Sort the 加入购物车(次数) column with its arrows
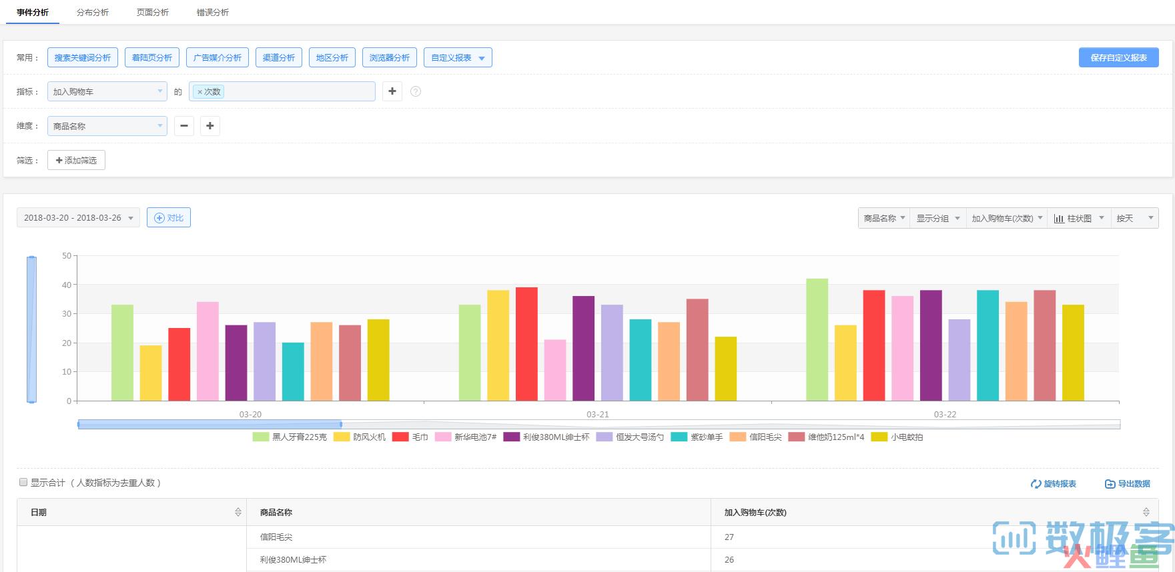This screenshot has height=572, width=1175. [x=1146, y=512]
